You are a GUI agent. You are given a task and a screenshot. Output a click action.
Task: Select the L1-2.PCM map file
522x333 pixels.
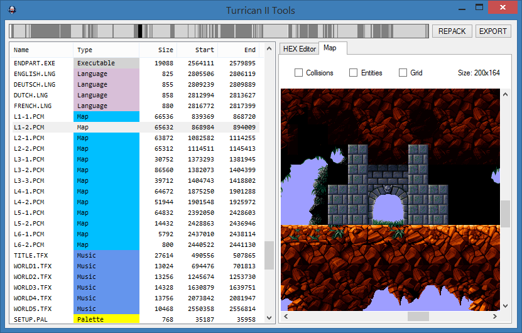pos(134,127)
